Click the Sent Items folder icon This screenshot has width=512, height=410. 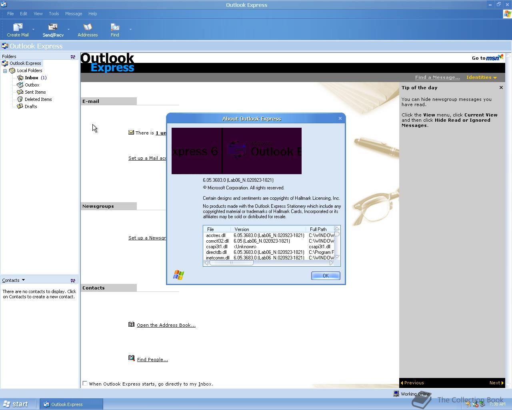[20, 92]
